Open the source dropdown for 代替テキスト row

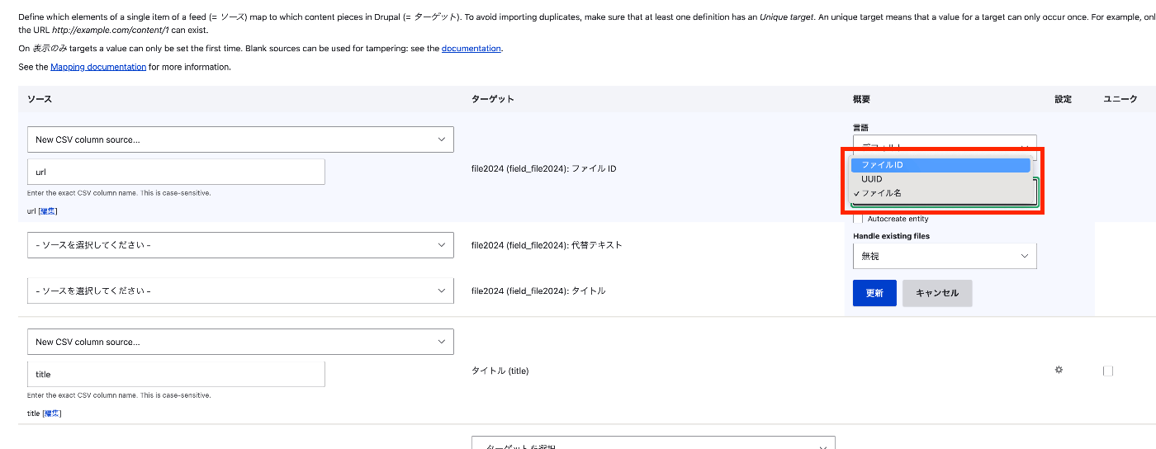pos(240,245)
